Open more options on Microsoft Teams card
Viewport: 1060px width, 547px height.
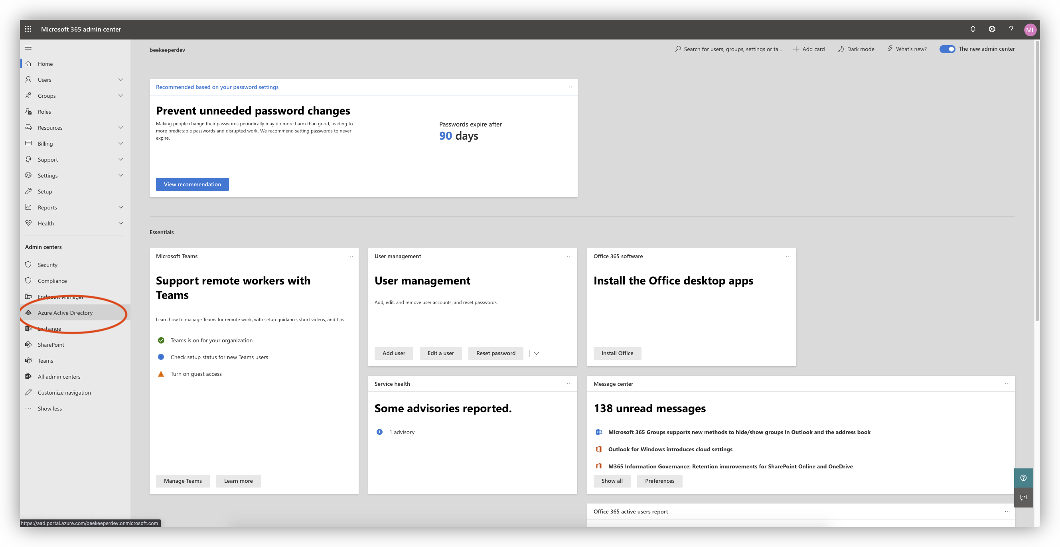click(x=351, y=256)
